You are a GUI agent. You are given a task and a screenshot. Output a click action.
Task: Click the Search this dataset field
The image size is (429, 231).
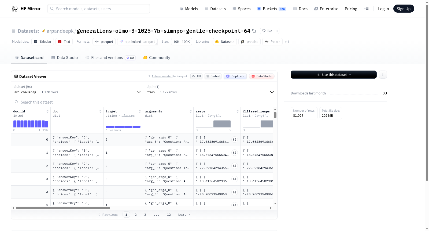pos(144,102)
